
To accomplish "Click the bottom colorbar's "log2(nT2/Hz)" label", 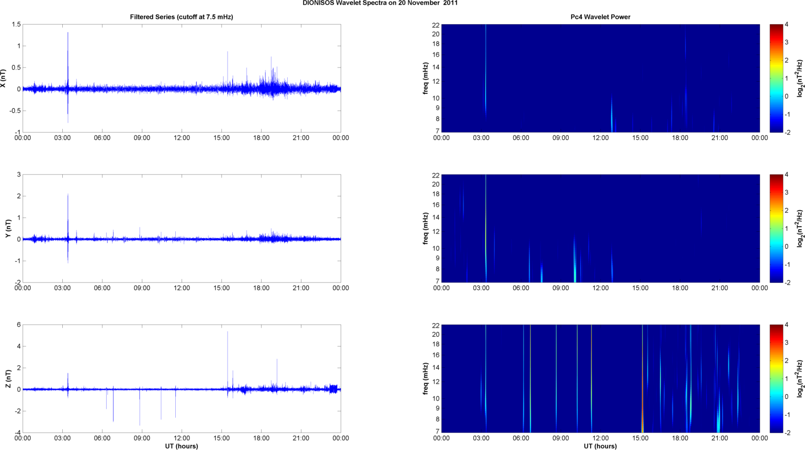I will pyautogui.click(x=800, y=379).
